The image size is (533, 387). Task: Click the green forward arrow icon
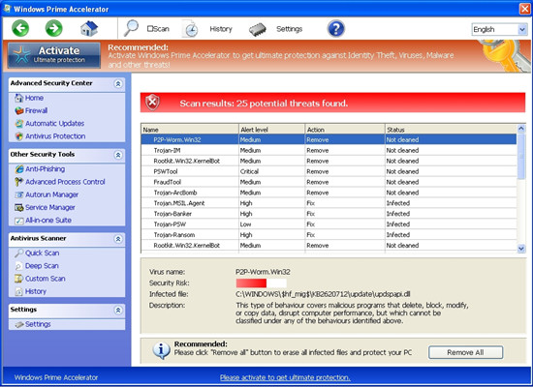(53, 28)
